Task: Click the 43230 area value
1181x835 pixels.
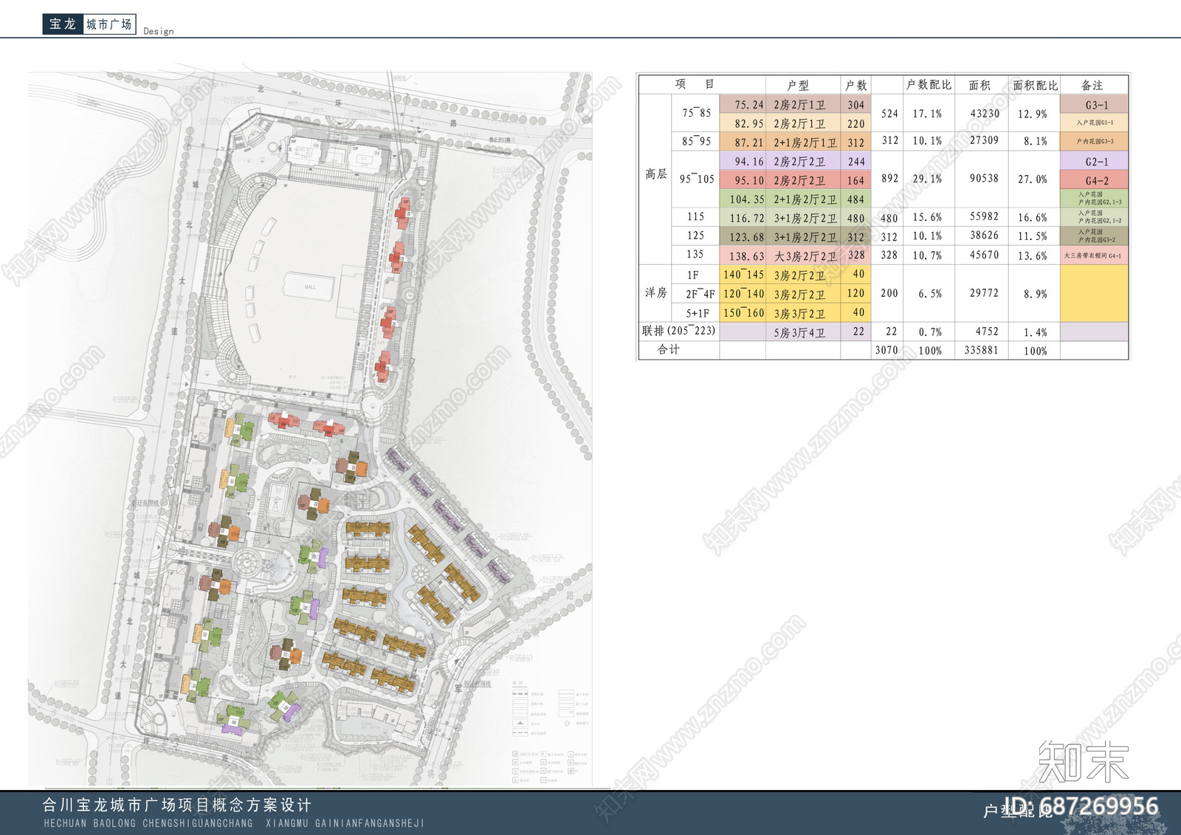Action: pyautogui.click(x=984, y=114)
